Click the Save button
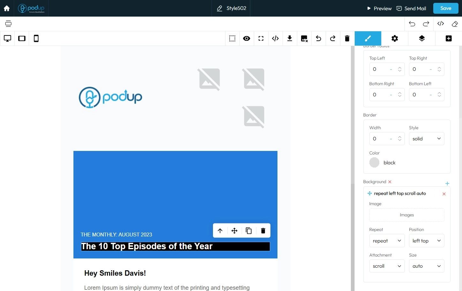462x291 pixels. (446, 8)
